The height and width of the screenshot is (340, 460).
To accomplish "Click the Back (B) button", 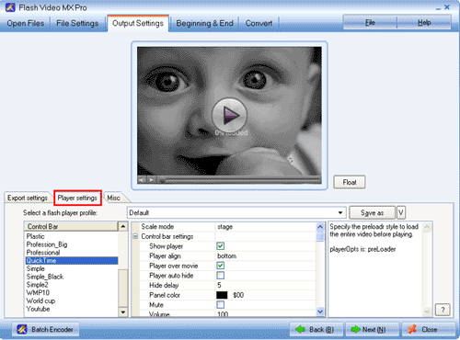I will (316, 330).
